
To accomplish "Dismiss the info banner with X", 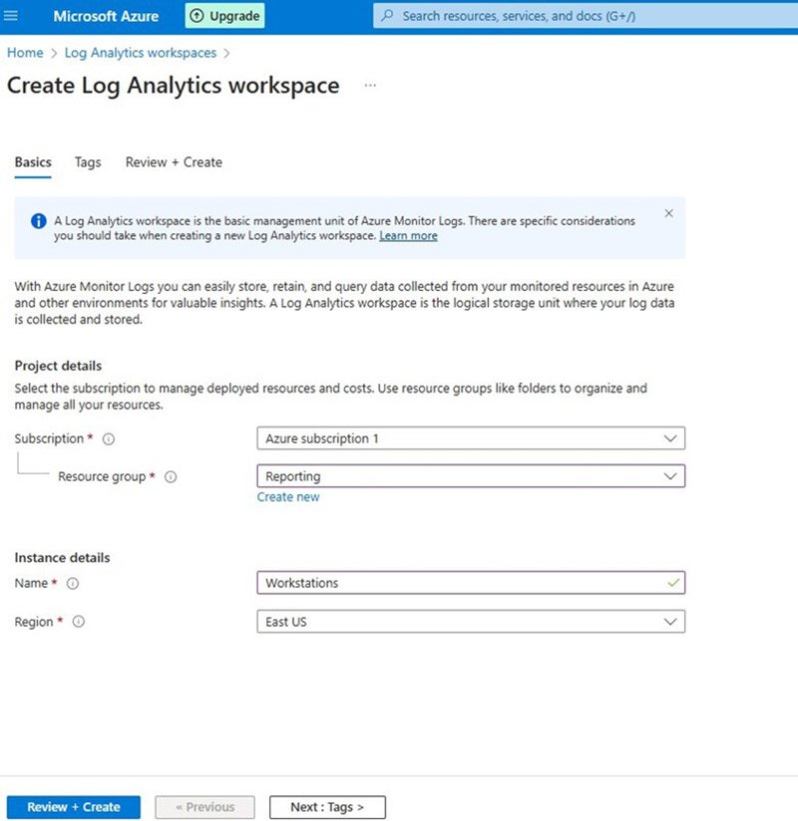I will pyautogui.click(x=668, y=213).
